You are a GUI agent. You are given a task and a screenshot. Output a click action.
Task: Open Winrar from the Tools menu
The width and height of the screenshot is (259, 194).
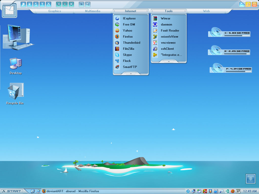tap(166, 18)
